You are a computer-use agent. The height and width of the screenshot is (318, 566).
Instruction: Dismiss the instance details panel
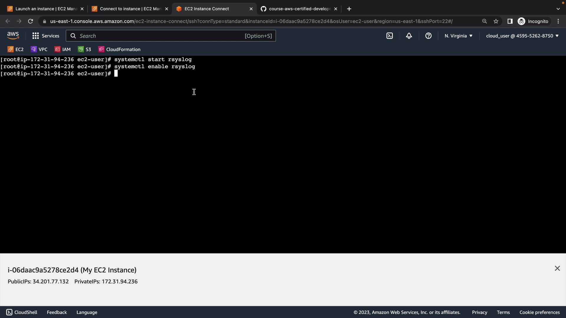557,268
